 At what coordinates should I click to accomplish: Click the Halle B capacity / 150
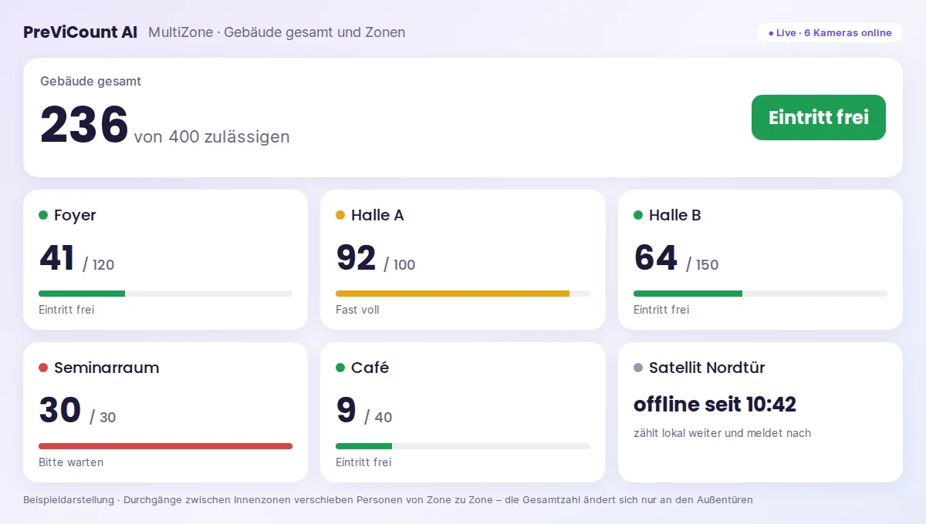pyautogui.click(x=702, y=264)
